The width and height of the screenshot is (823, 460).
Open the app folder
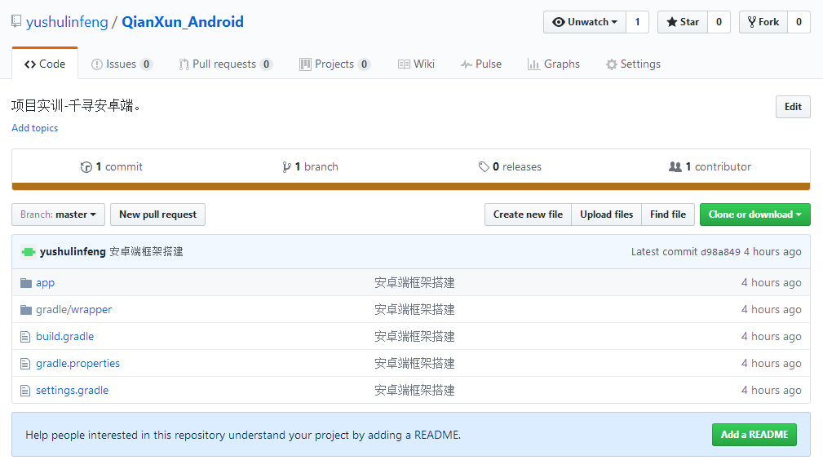[x=45, y=283]
